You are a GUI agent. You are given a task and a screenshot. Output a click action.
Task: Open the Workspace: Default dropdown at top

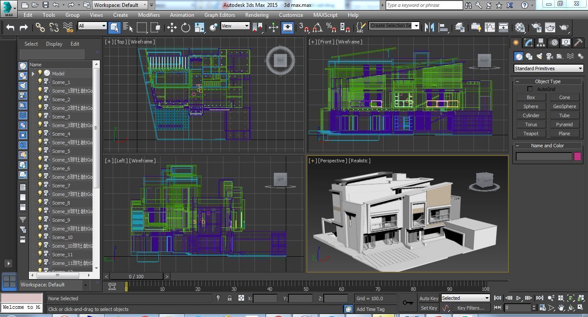tap(120, 5)
